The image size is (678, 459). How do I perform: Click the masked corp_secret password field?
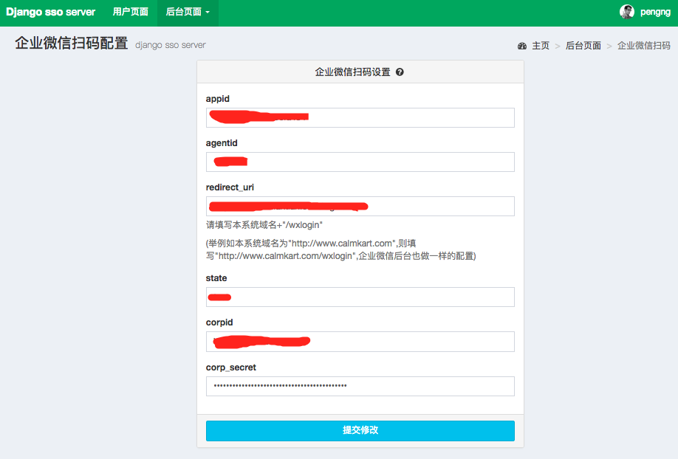pos(360,386)
